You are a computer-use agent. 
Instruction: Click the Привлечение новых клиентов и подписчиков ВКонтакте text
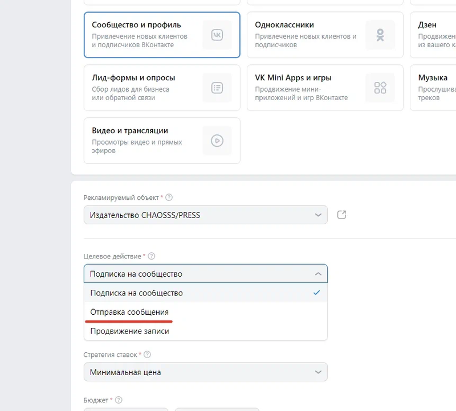click(140, 40)
